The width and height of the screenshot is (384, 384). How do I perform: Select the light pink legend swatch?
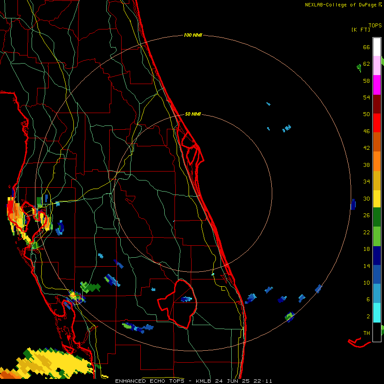pyautogui.click(x=377, y=66)
